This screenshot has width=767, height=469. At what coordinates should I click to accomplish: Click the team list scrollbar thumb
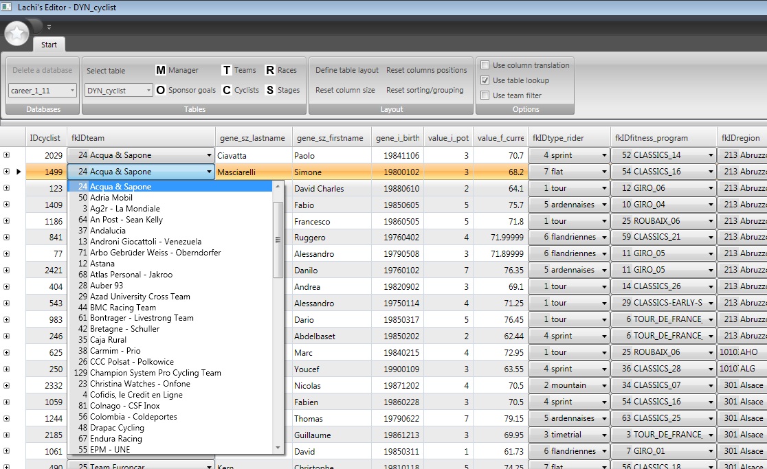(x=278, y=240)
